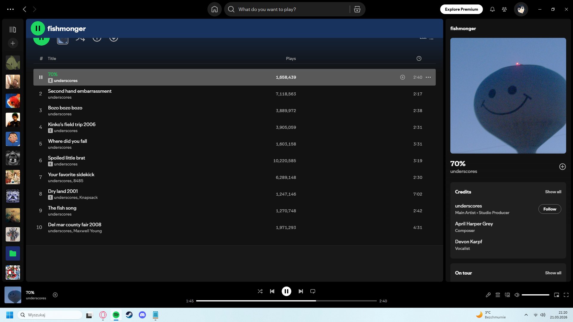Open more options for the 70% track
This screenshot has height=322, width=573.
pos(428,77)
